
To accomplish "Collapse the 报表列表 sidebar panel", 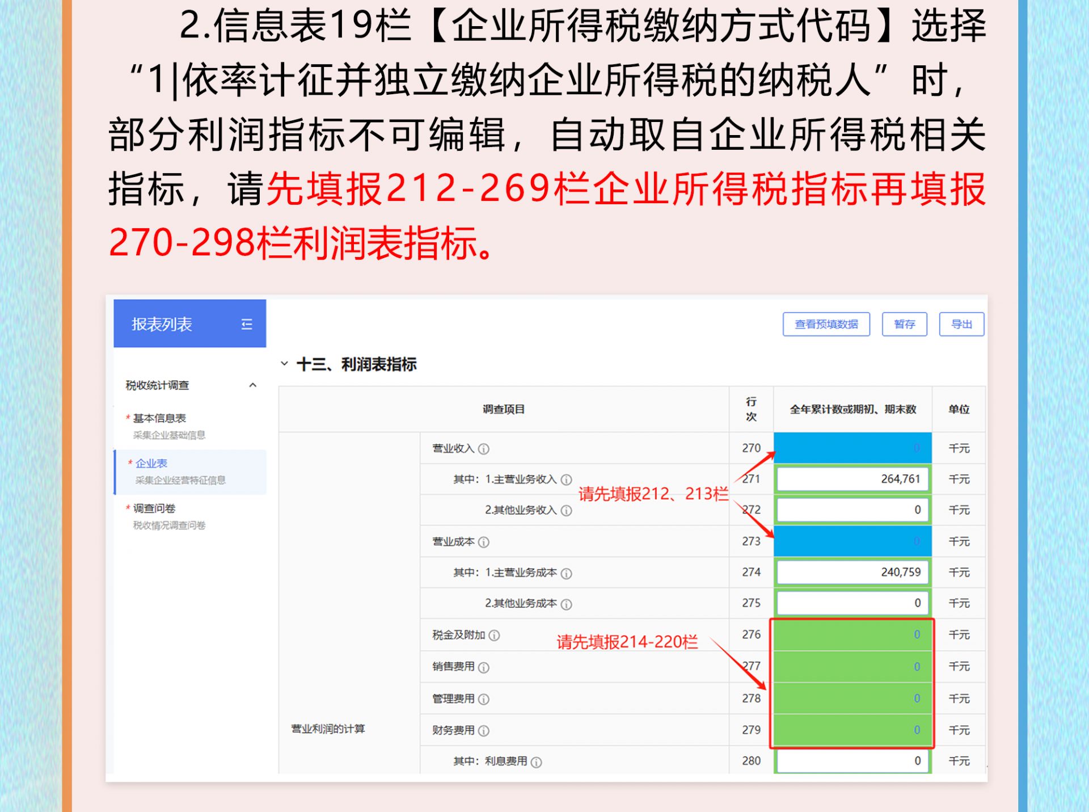I will [x=247, y=324].
